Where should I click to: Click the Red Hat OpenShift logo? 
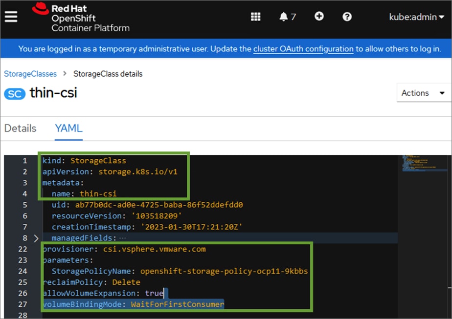click(81, 17)
